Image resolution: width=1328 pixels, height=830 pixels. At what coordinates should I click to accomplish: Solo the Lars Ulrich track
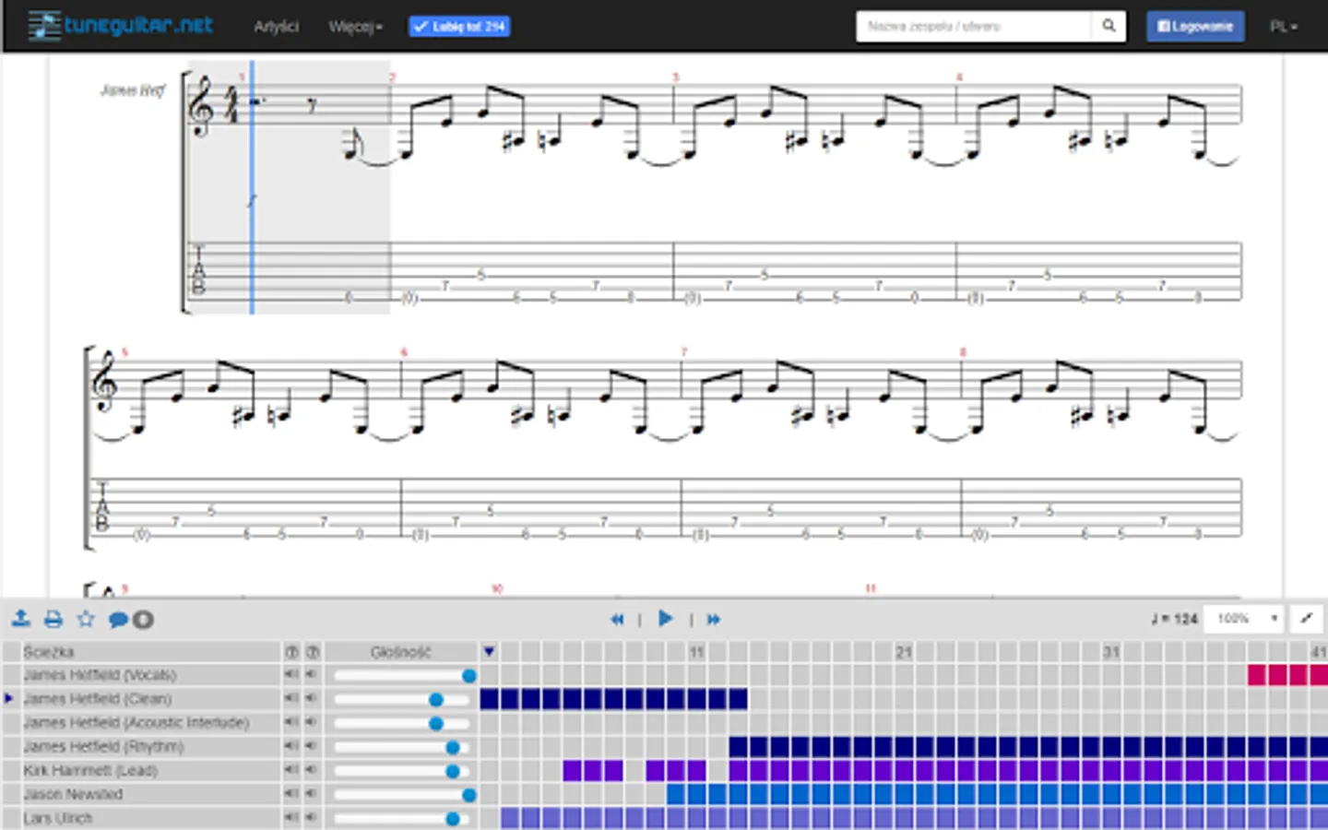coord(291,819)
